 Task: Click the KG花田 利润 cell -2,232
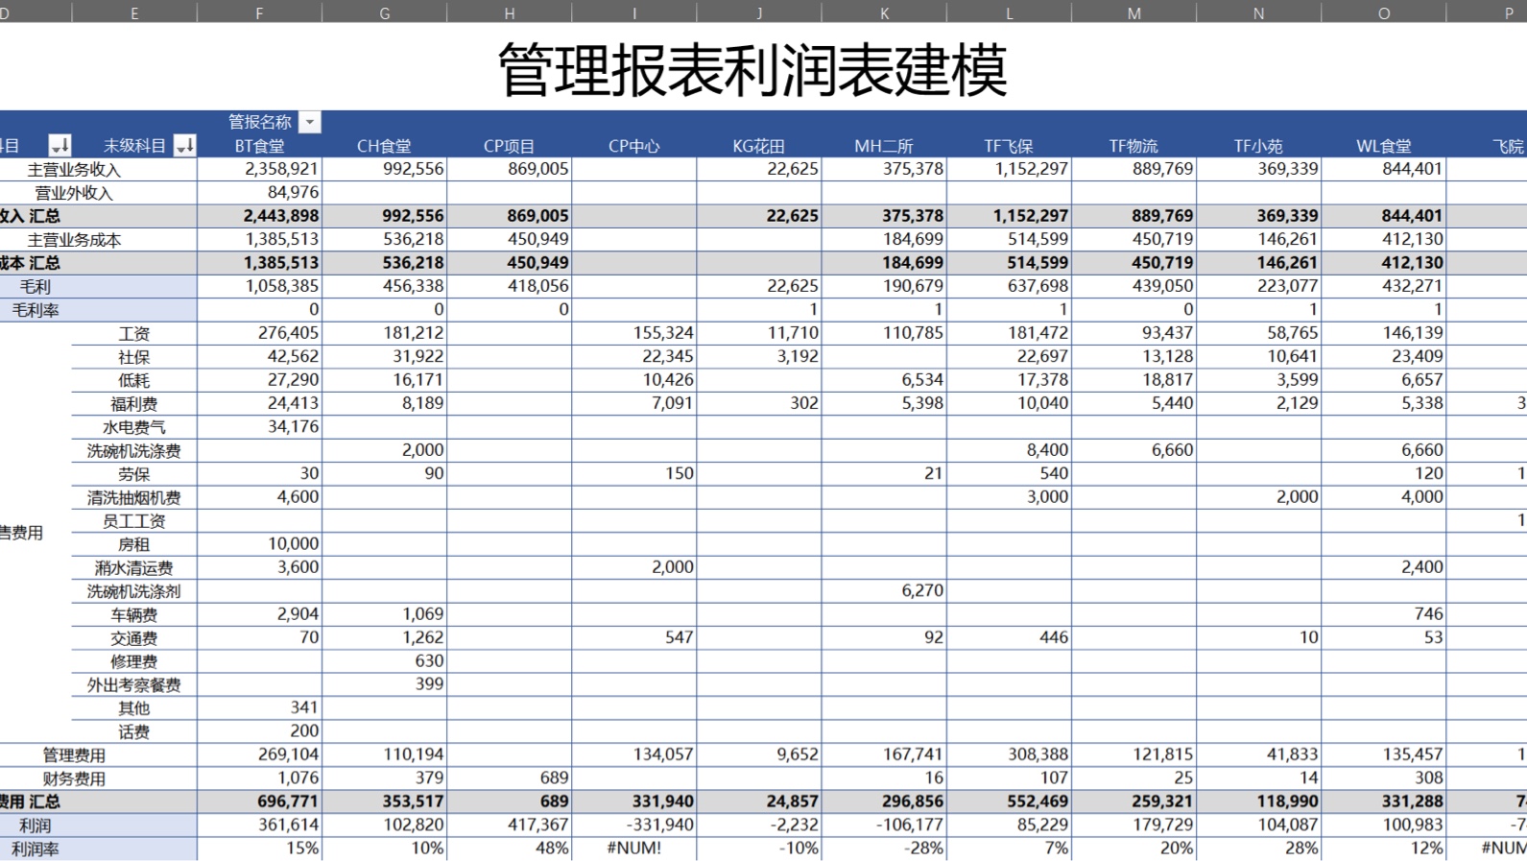click(x=759, y=825)
